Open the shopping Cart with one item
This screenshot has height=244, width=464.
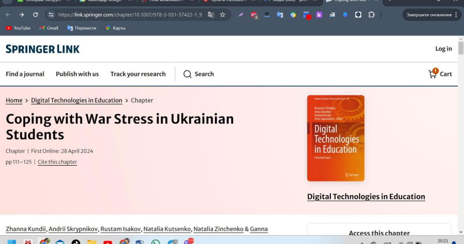(x=440, y=74)
